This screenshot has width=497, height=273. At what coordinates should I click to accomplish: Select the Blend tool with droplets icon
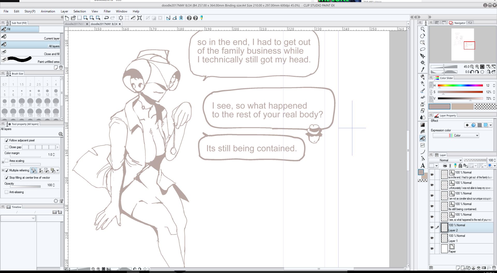(422, 117)
